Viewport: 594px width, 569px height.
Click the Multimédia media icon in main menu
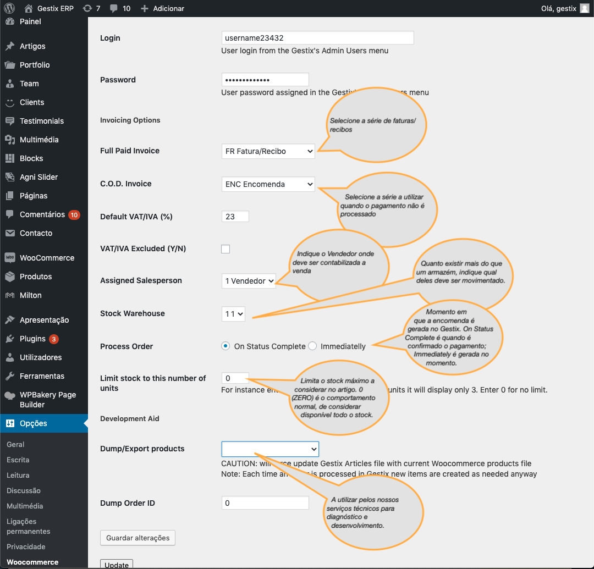10,140
